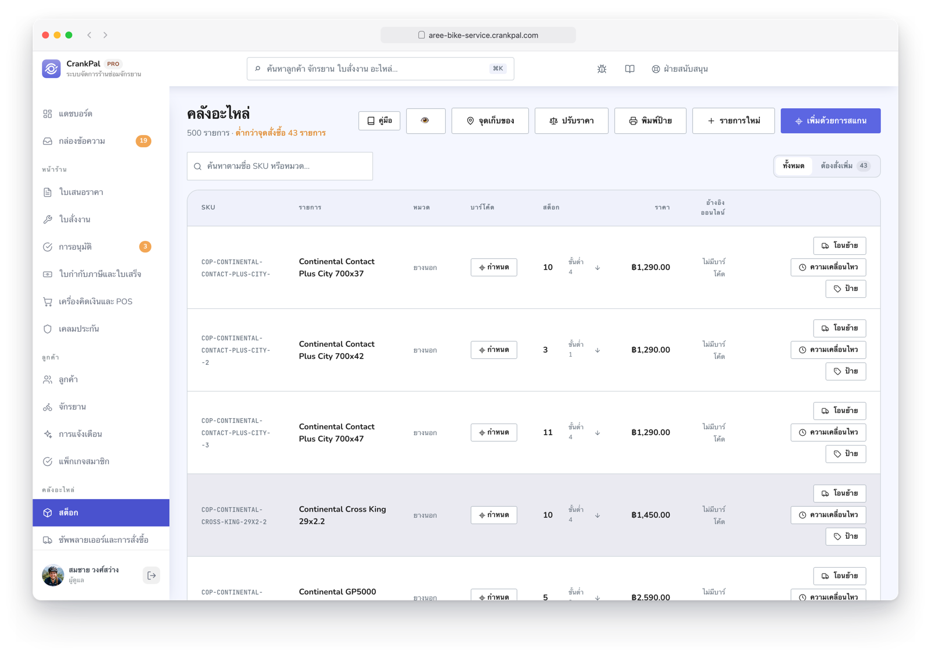Click the down arrow for Contact Plus City 700x37
The image size is (931, 658).
click(x=598, y=268)
